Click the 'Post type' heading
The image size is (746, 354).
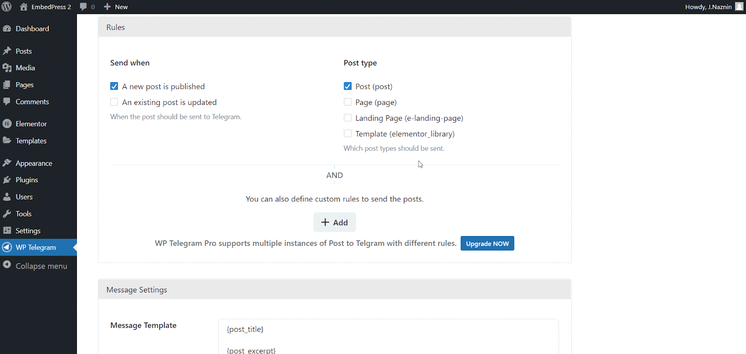tap(360, 63)
